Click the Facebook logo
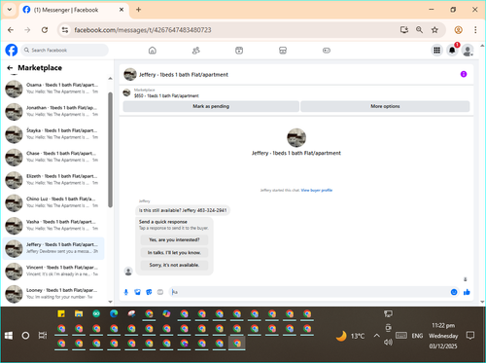The width and height of the screenshot is (486, 363). (x=12, y=51)
